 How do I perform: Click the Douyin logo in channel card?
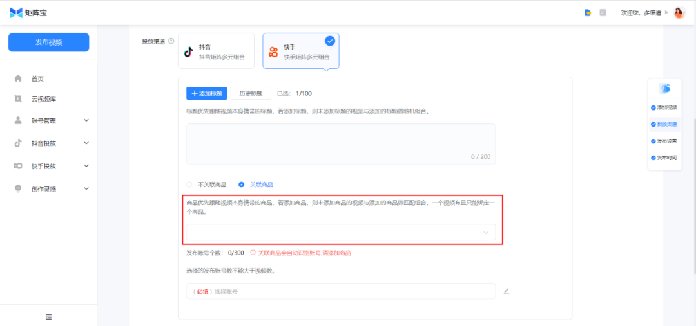pyautogui.click(x=189, y=52)
